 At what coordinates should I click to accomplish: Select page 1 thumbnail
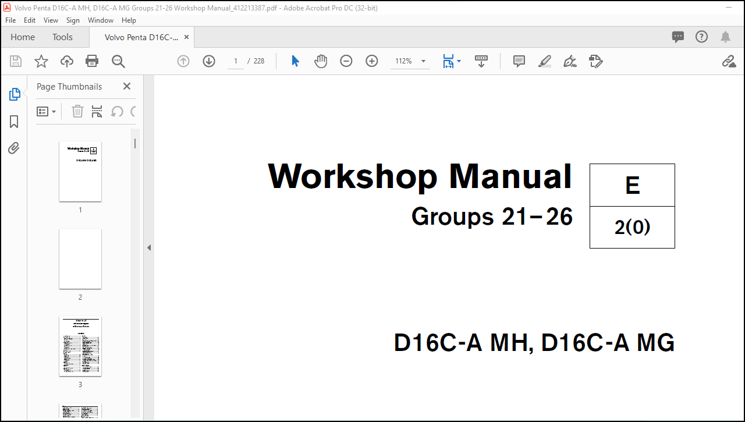click(x=80, y=172)
